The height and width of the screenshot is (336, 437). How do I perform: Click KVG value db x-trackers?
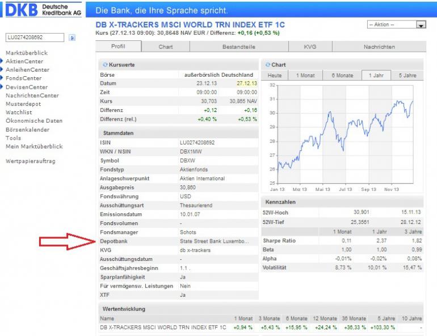click(x=195, y=250)
